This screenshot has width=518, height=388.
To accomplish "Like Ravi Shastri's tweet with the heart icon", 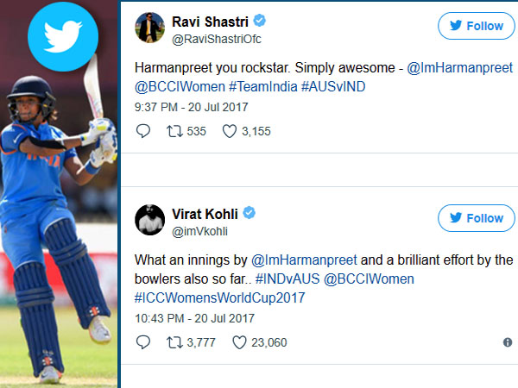I will 230,131.
